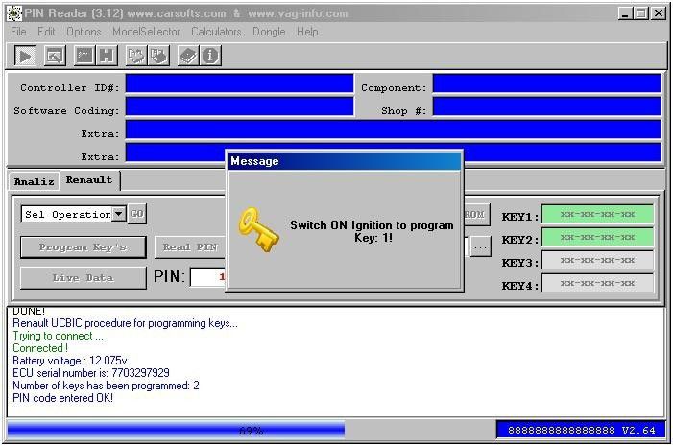Click the golden key icon in Message dialog
This screenshot has width=673, height=446.
coord(257,230)
